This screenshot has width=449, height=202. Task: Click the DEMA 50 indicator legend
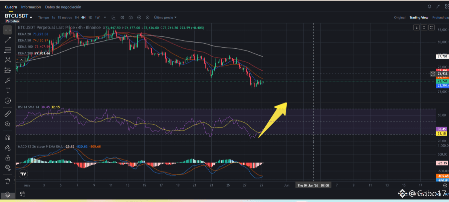(33, 40)
